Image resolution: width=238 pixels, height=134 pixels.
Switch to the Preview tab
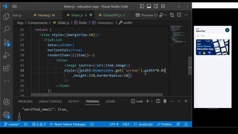146,15
